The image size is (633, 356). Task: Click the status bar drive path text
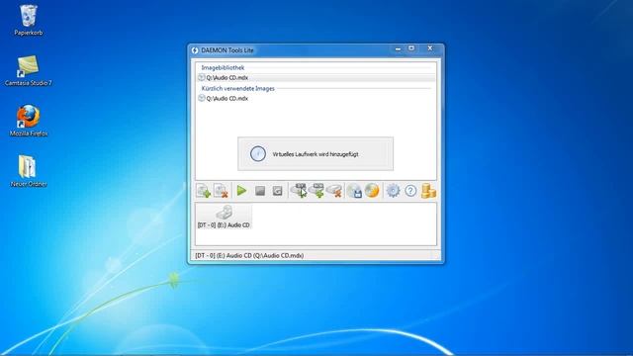point(249,255)
